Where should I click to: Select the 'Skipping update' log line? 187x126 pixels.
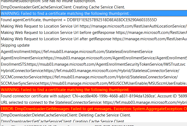point(94,45)
